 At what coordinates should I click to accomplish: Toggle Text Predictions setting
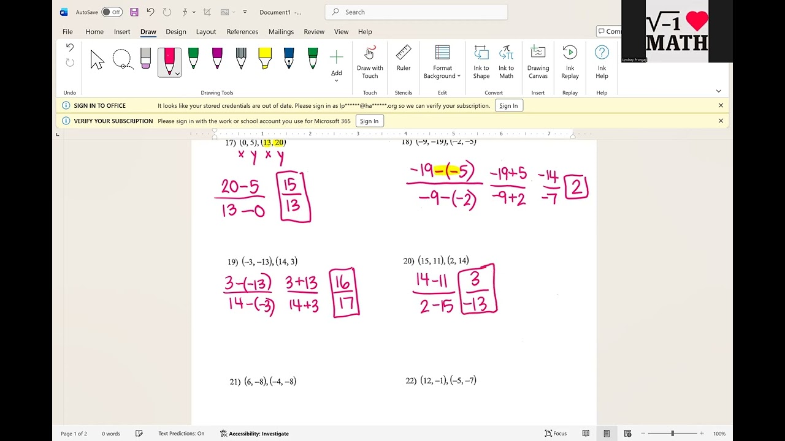182,434
